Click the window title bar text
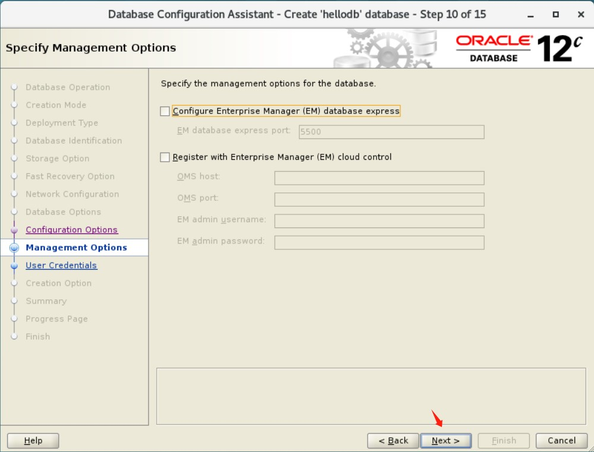The width and height of the screenshot is (594, 452). point(297,14)
